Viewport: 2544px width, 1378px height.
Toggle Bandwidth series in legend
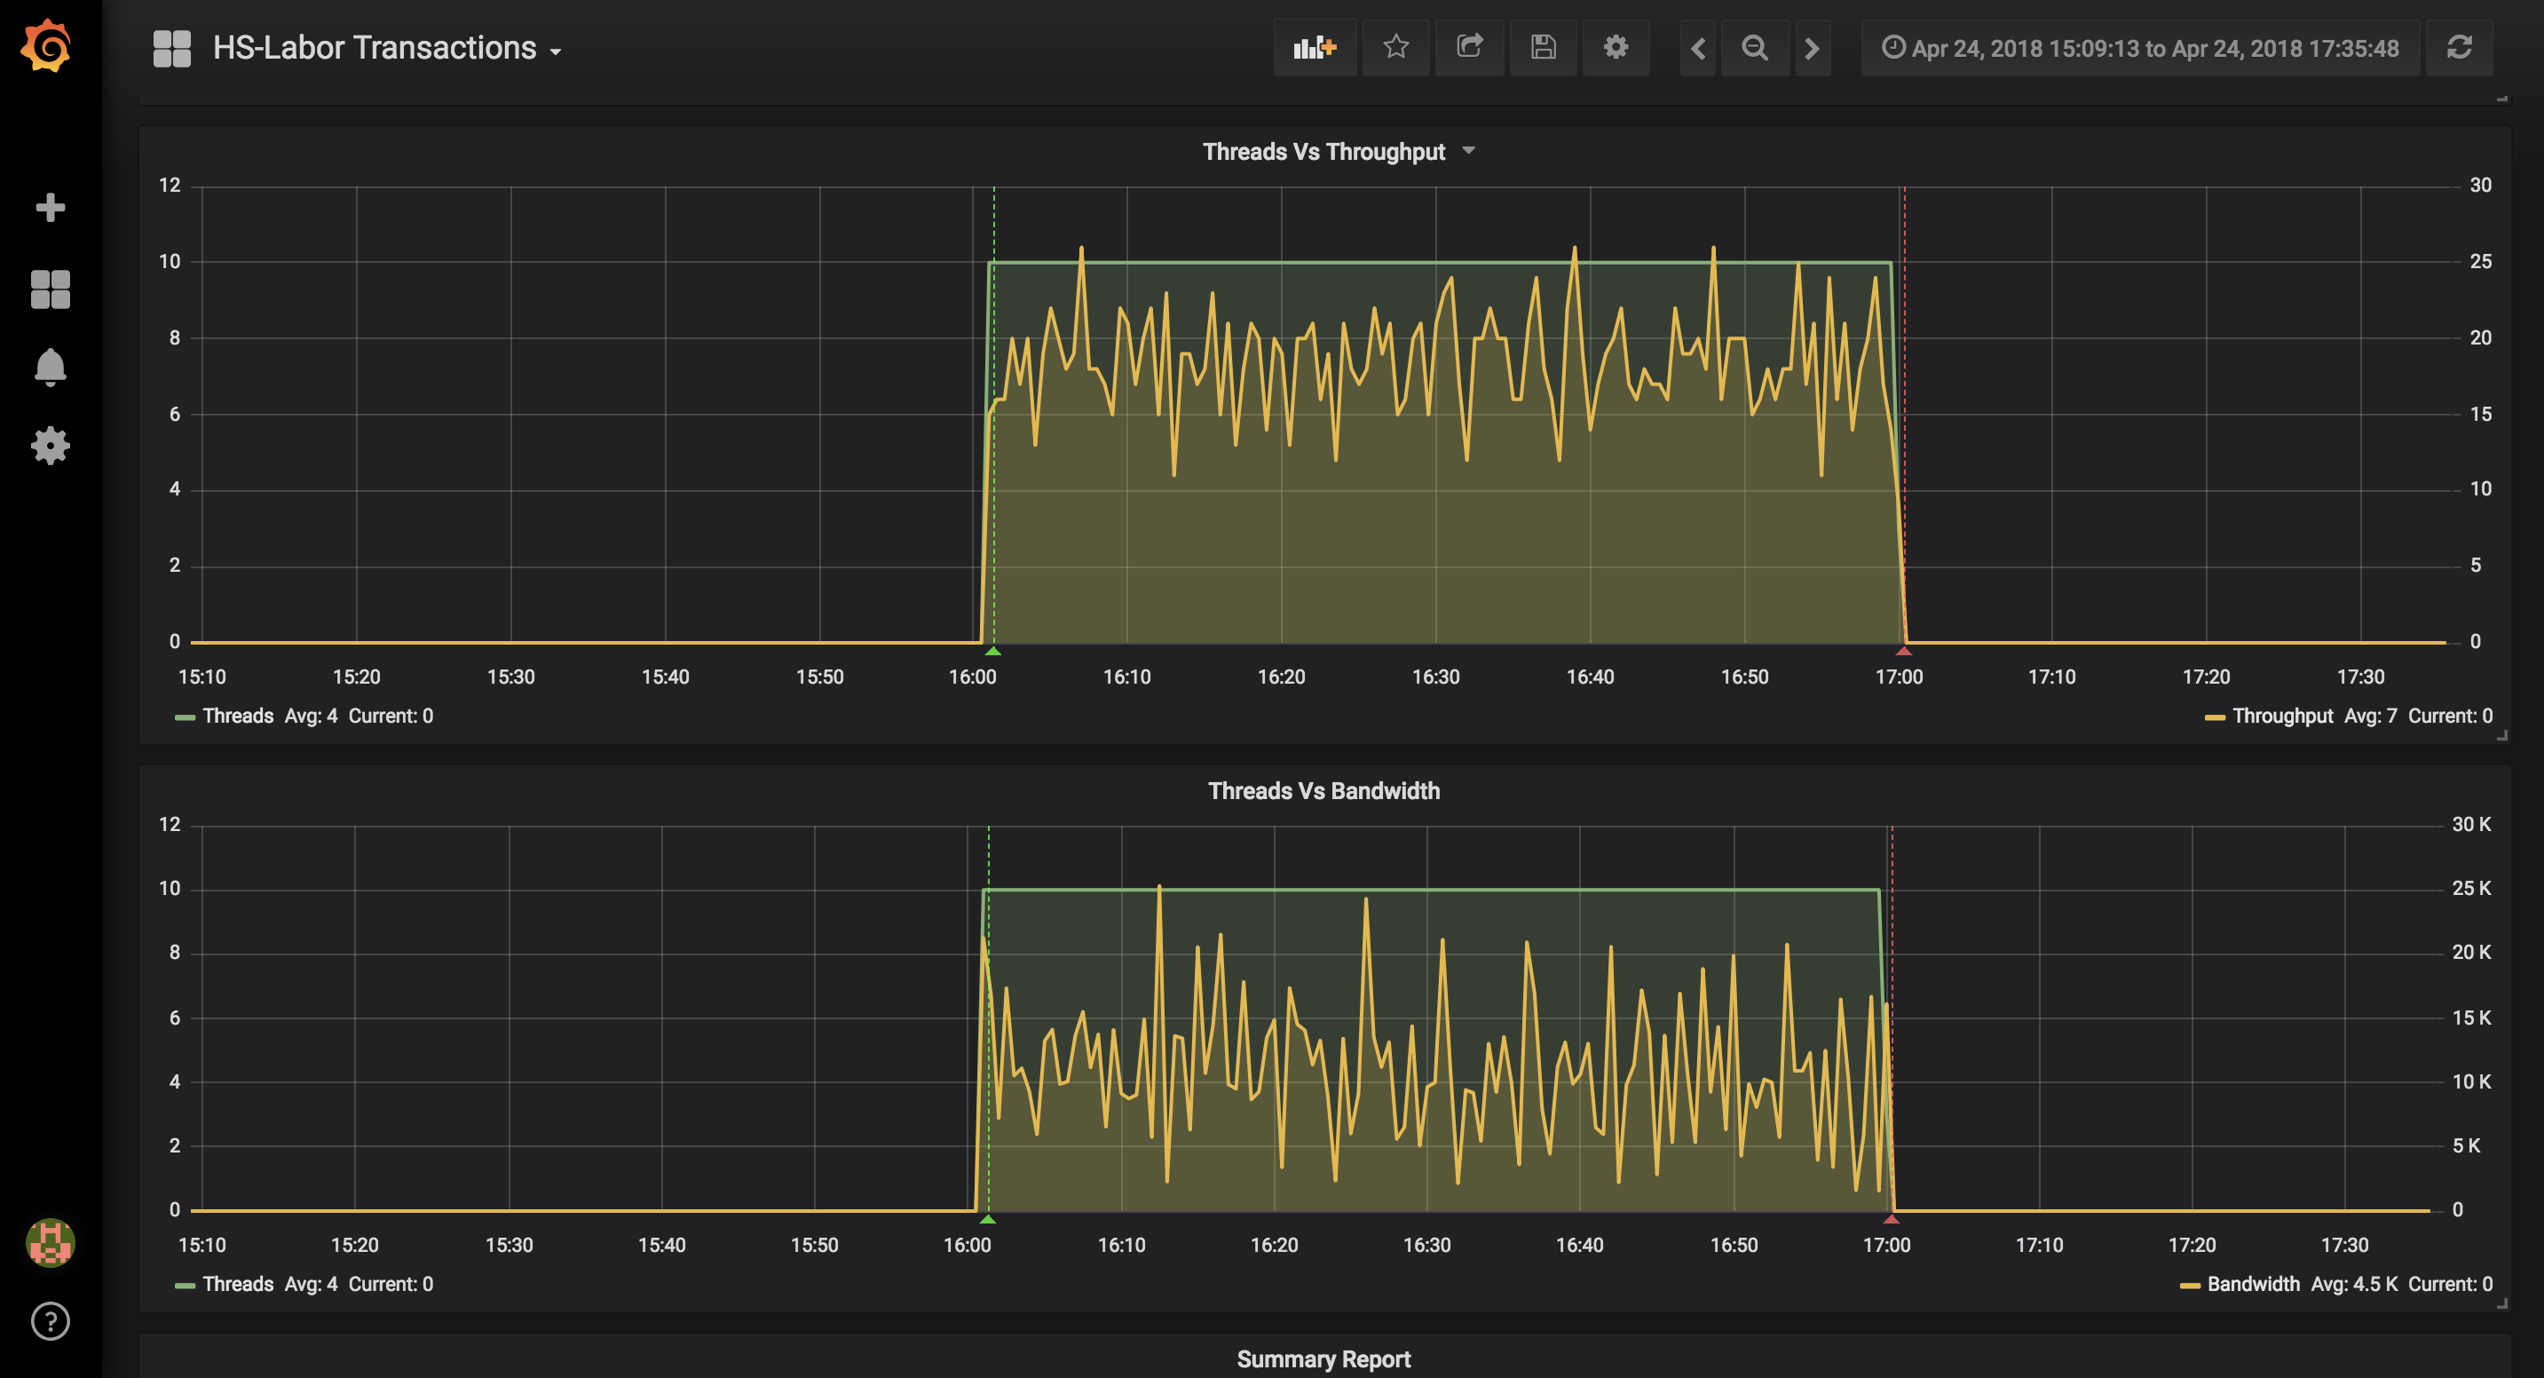pyautogui.click(x=2253, y=1284)
